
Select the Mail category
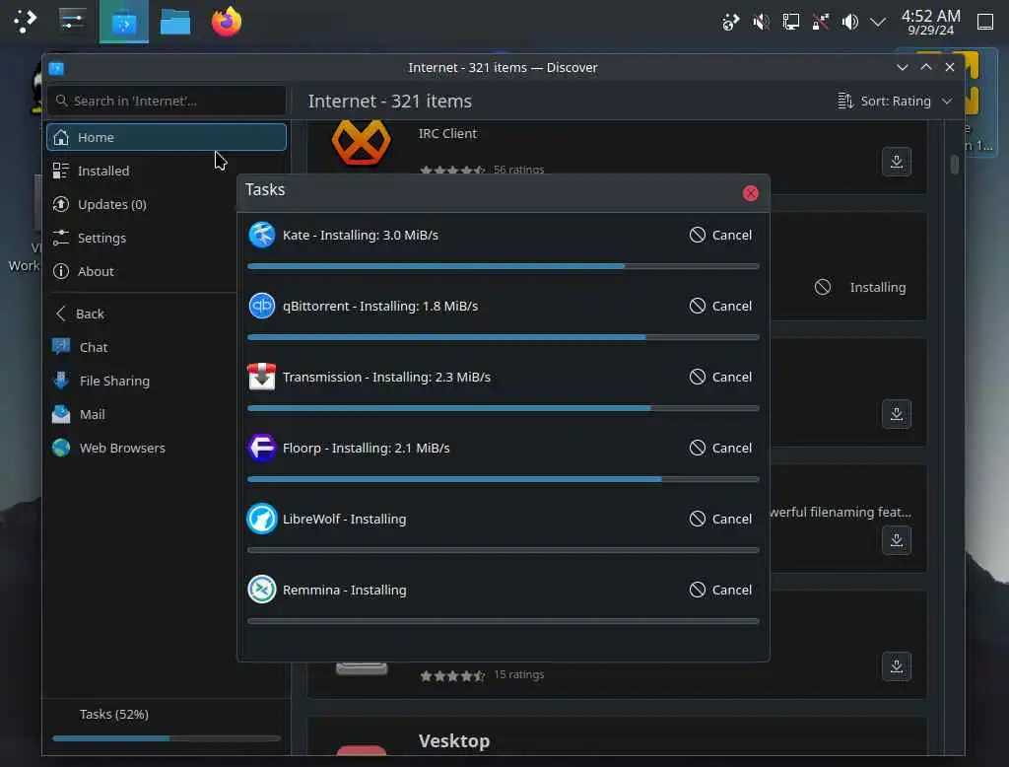tap(143, 414)
